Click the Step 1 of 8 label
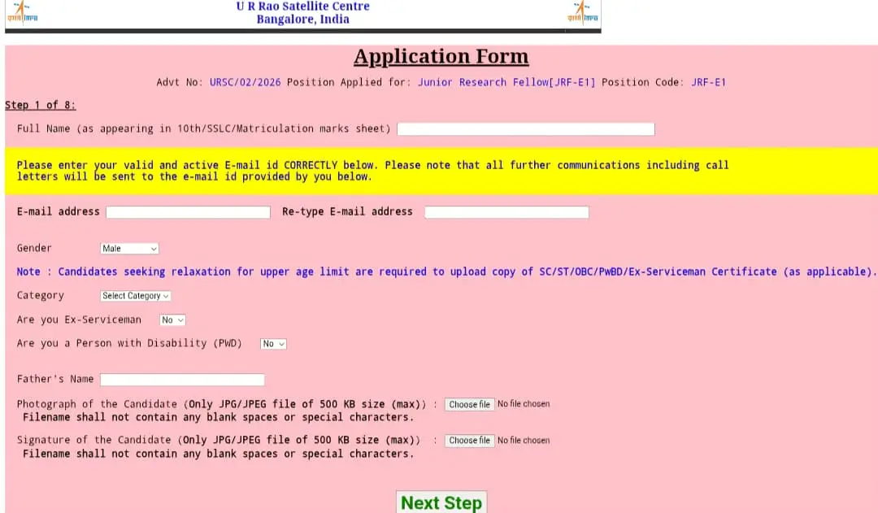The width and height of the screenshot is (878, 513). [x=41, y=106]
